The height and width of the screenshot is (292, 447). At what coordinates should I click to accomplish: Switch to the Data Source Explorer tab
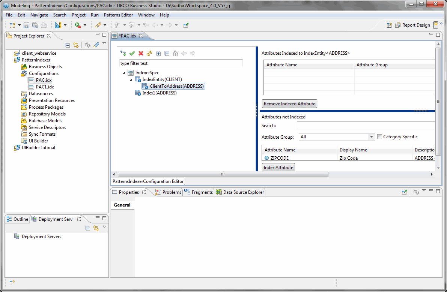pos(240,192)
